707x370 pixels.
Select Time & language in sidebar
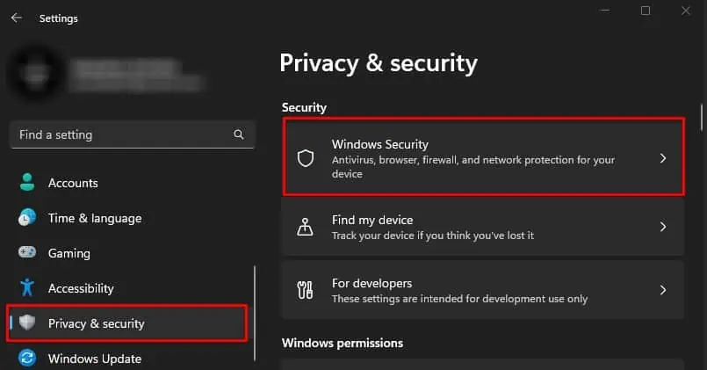click(94, 218)
